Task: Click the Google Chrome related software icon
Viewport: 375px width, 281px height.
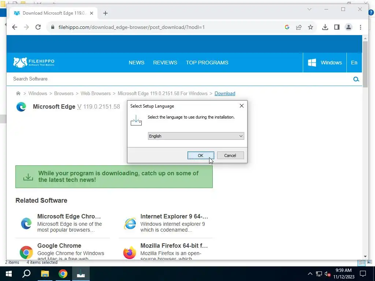Action: click(26, 252)
